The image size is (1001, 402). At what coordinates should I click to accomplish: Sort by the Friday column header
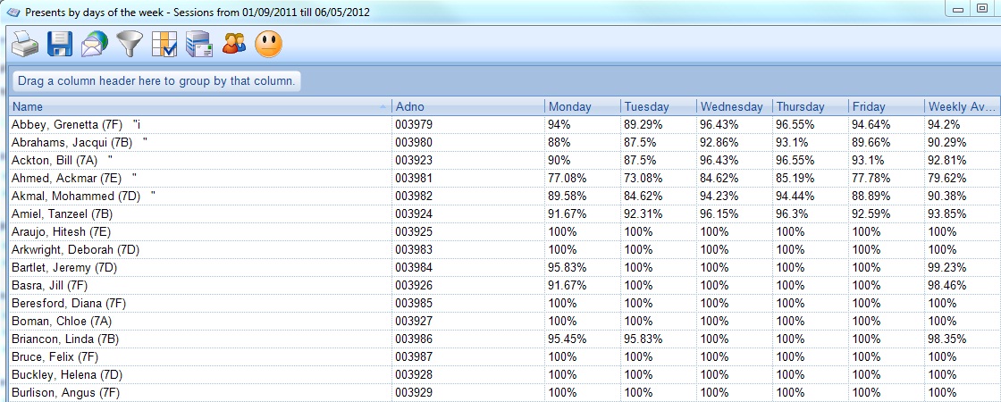click(x=886, y=106)
